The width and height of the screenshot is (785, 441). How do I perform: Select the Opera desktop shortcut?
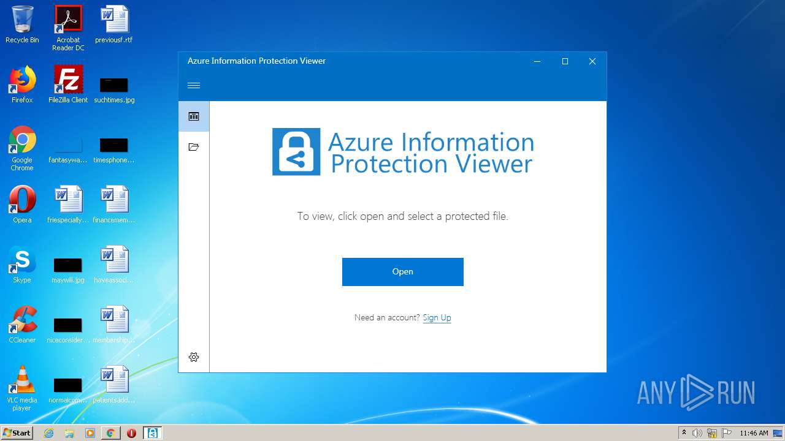pyautogui.click(x=22, y=205)
